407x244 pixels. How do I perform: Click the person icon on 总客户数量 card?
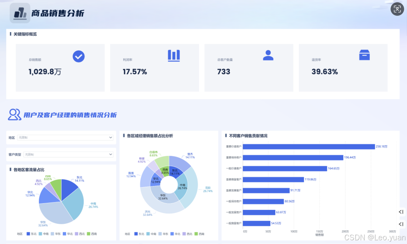click(268, 55)
